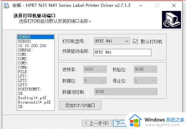Image resolution: width=186 pixels, height=129 pixels.
Task: Select the COM1: port
Action: pyautogui.click(x=36, y=54)
